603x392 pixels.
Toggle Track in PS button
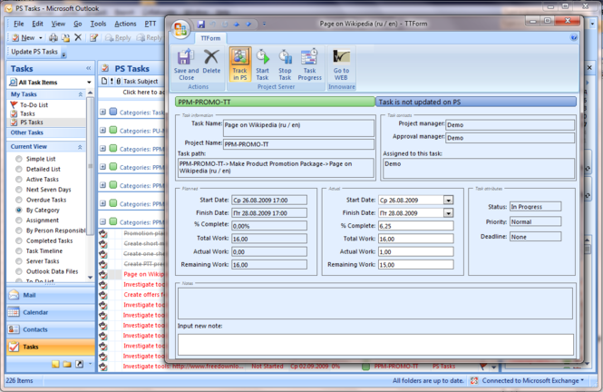click(x=240, y=64)
